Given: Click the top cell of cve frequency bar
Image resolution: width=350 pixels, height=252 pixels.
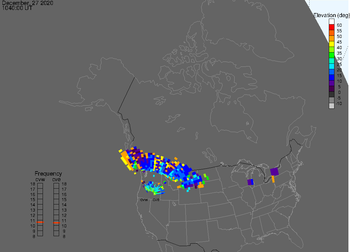Looking at the screenshot, I should [x=56, y=186].
